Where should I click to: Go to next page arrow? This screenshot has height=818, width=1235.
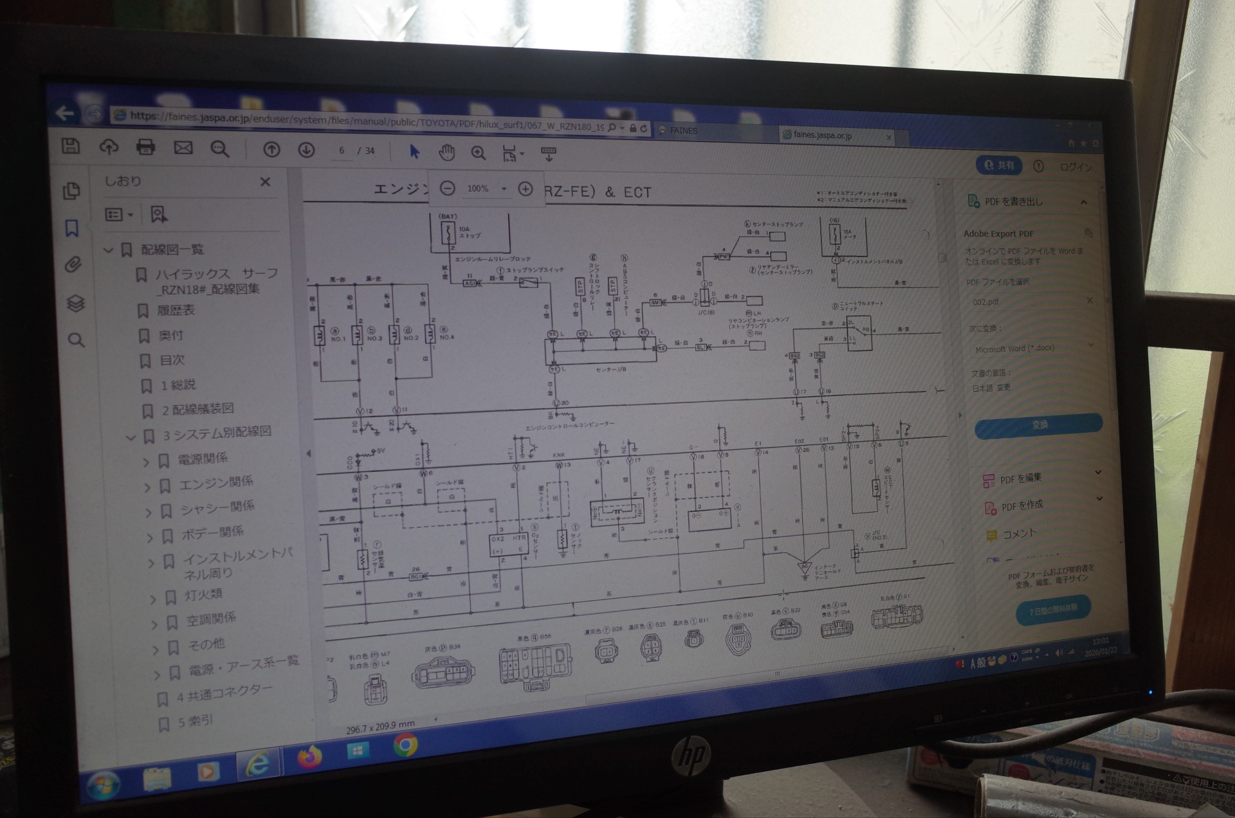306,150
